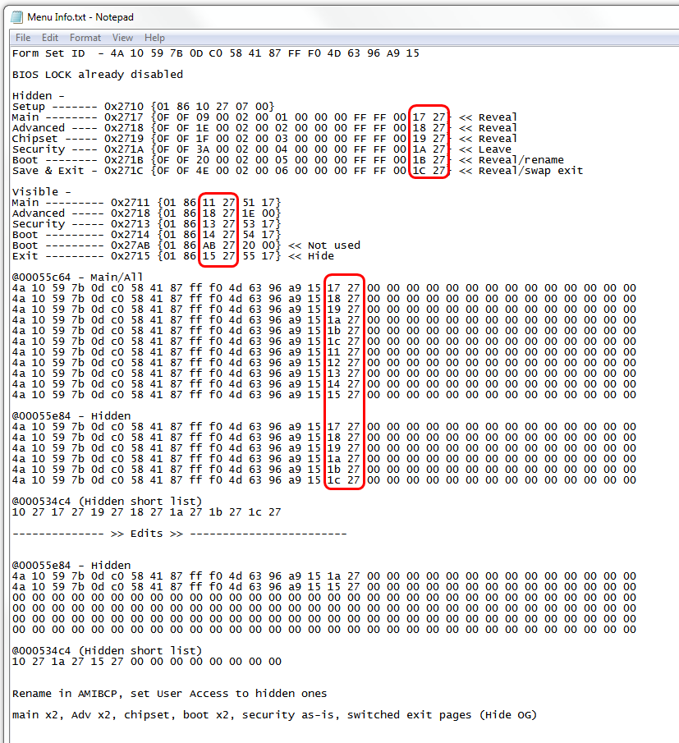Click first '@00055e84 - Hidden' heading

[x=71, y=416]
